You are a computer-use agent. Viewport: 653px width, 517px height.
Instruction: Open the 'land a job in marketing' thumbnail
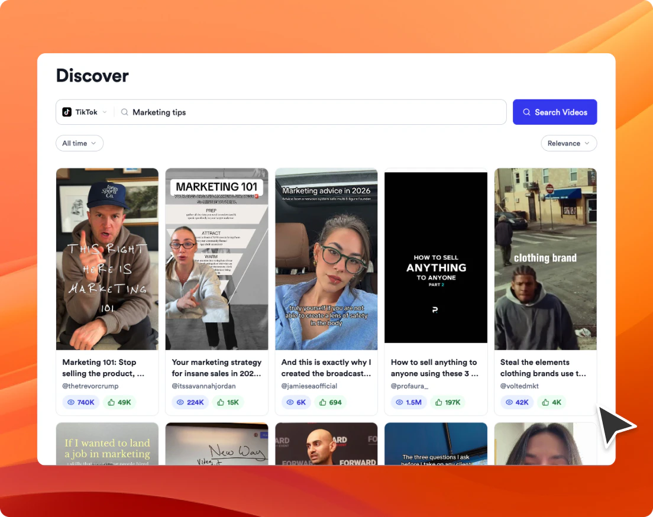click(107, 444)
